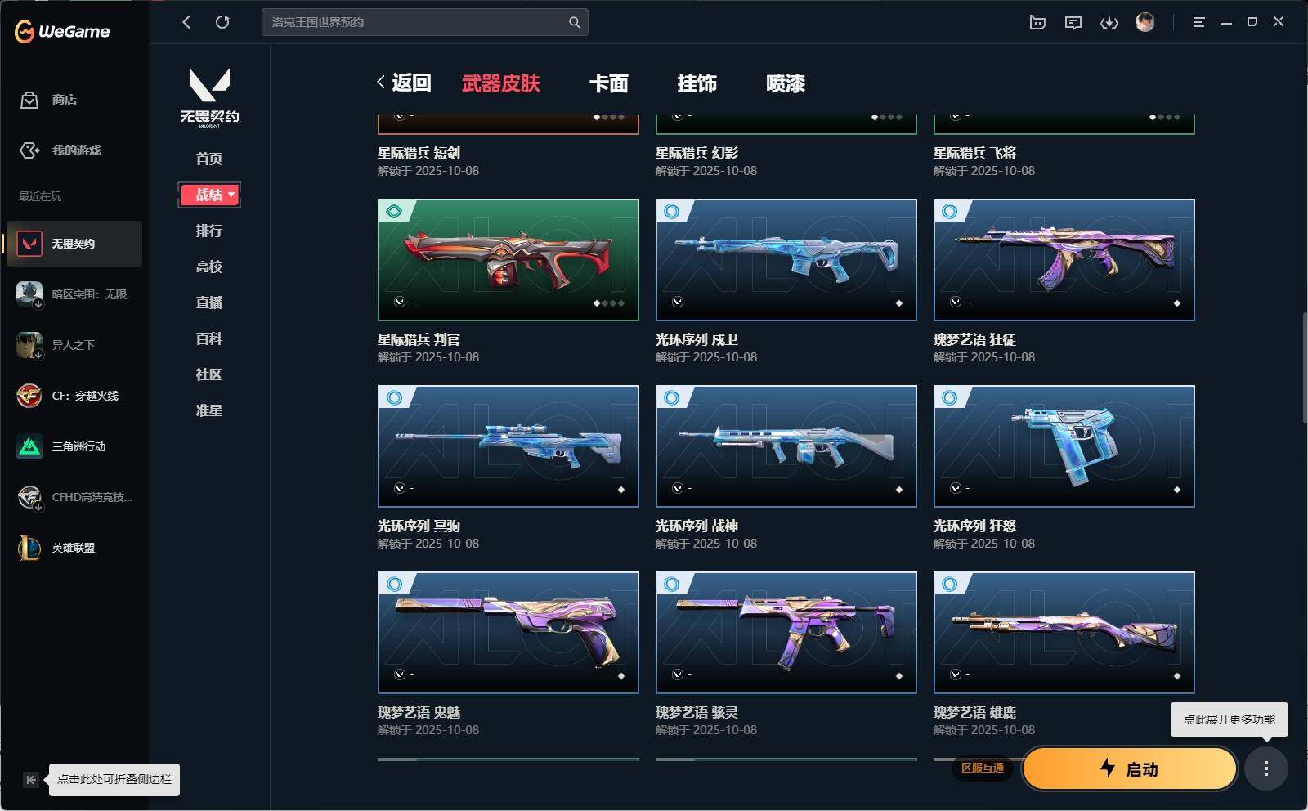1308x811 pixels.
Task: Click the search input field
Action: (415, 22)
